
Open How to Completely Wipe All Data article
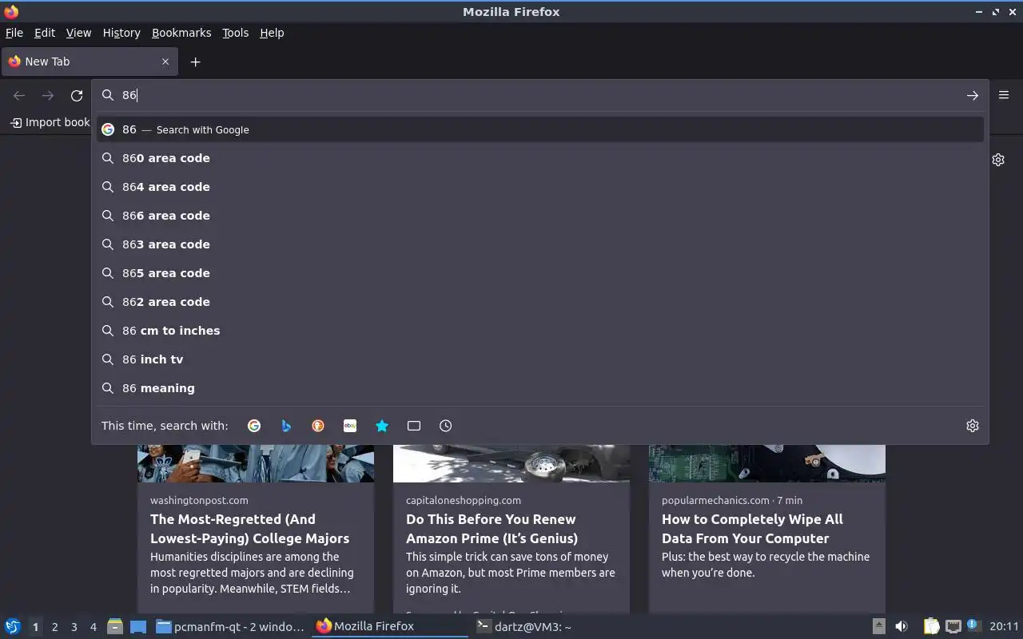click(752, 529)
